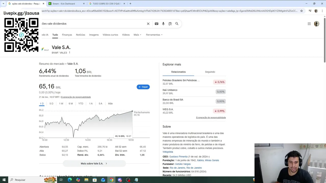Viewport: 326px width, 183px height.
Task: Switch to 'TUDO SOBRE OS CDB' tab
Action: pyautogui.click(x=107, y=4)
